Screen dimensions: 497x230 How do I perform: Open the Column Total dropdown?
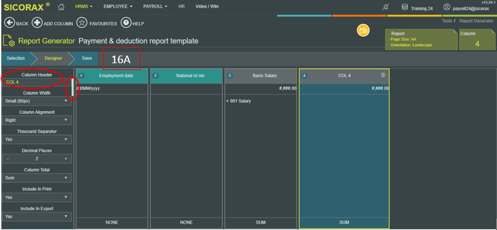[x=37, y=178]
